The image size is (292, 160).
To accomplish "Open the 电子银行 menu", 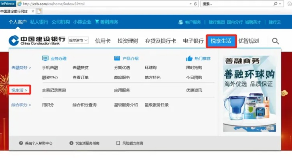I will 193,41.
